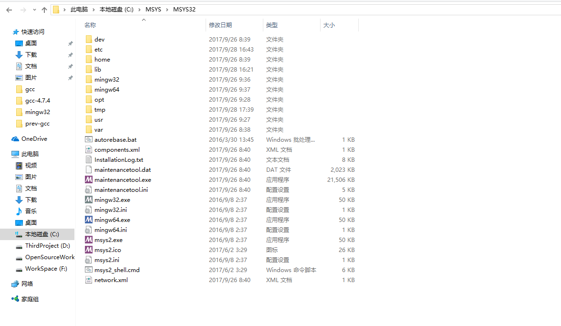This screenshot has height=326, width=561.
Task: Open pinned 下载 under quick access
Action: (31, 55)
